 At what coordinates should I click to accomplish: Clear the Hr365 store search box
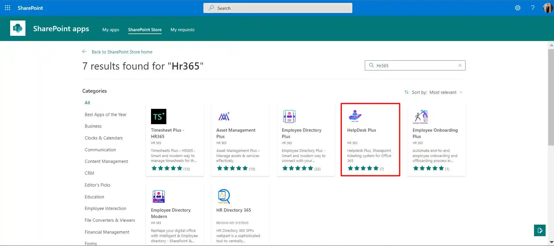pyautogui.click(x=460, y=65)
